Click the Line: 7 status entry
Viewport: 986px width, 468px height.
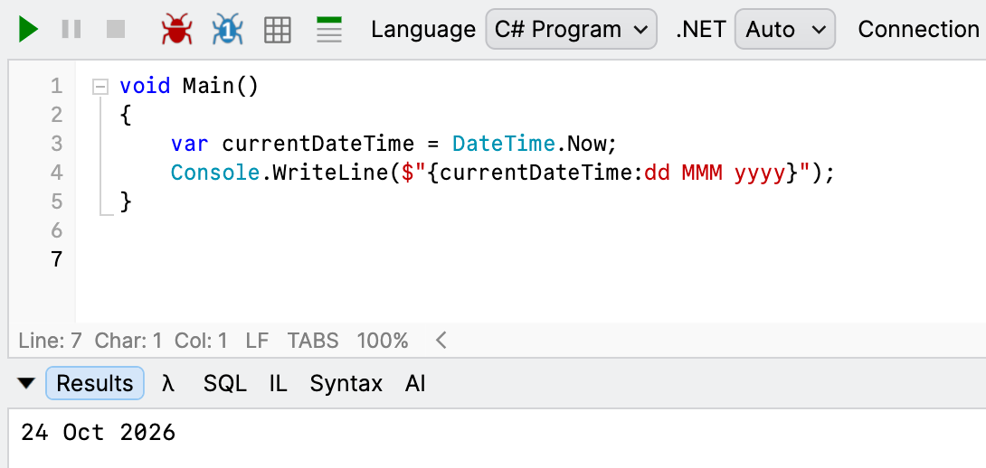(51, 341)
